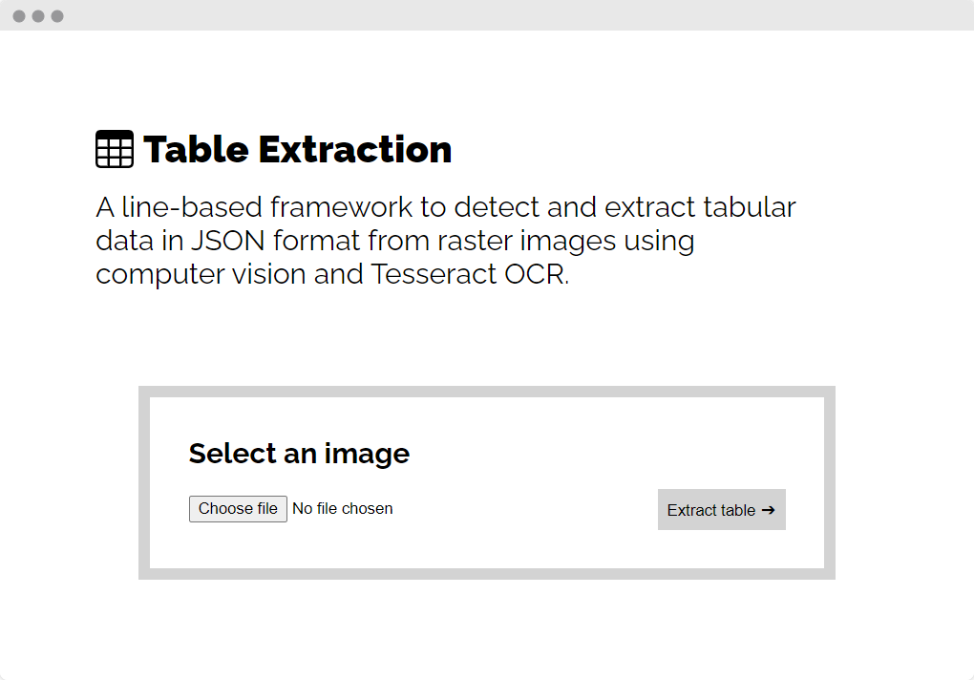Click the "No file chosen" label
Image resolution: width=974 pixels, height=680 pixels.
342,509
